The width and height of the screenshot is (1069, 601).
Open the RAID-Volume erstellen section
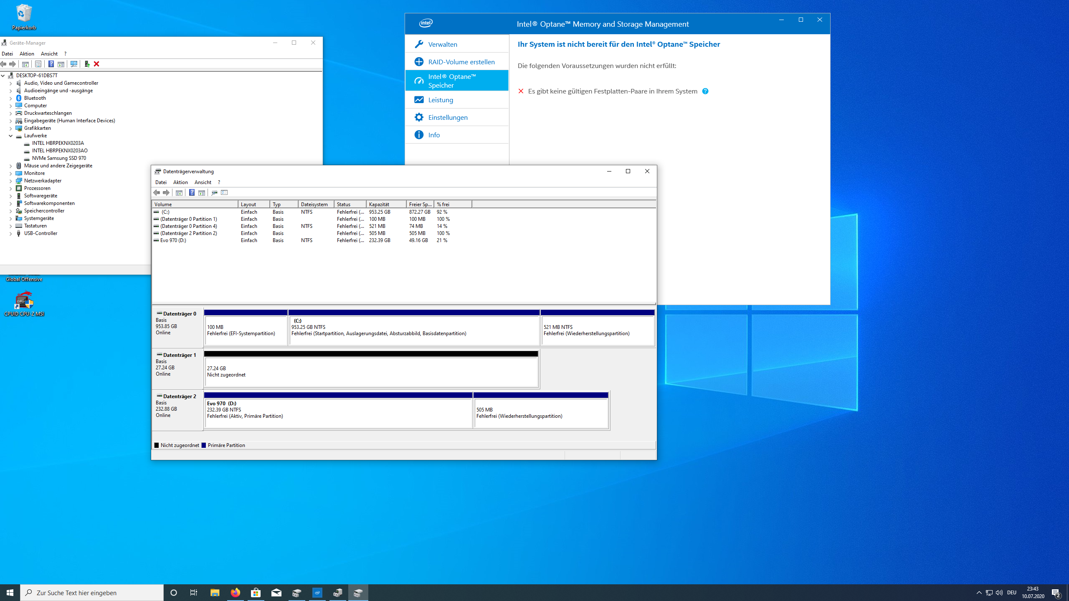pyautogui.click(x=461, y=62)
